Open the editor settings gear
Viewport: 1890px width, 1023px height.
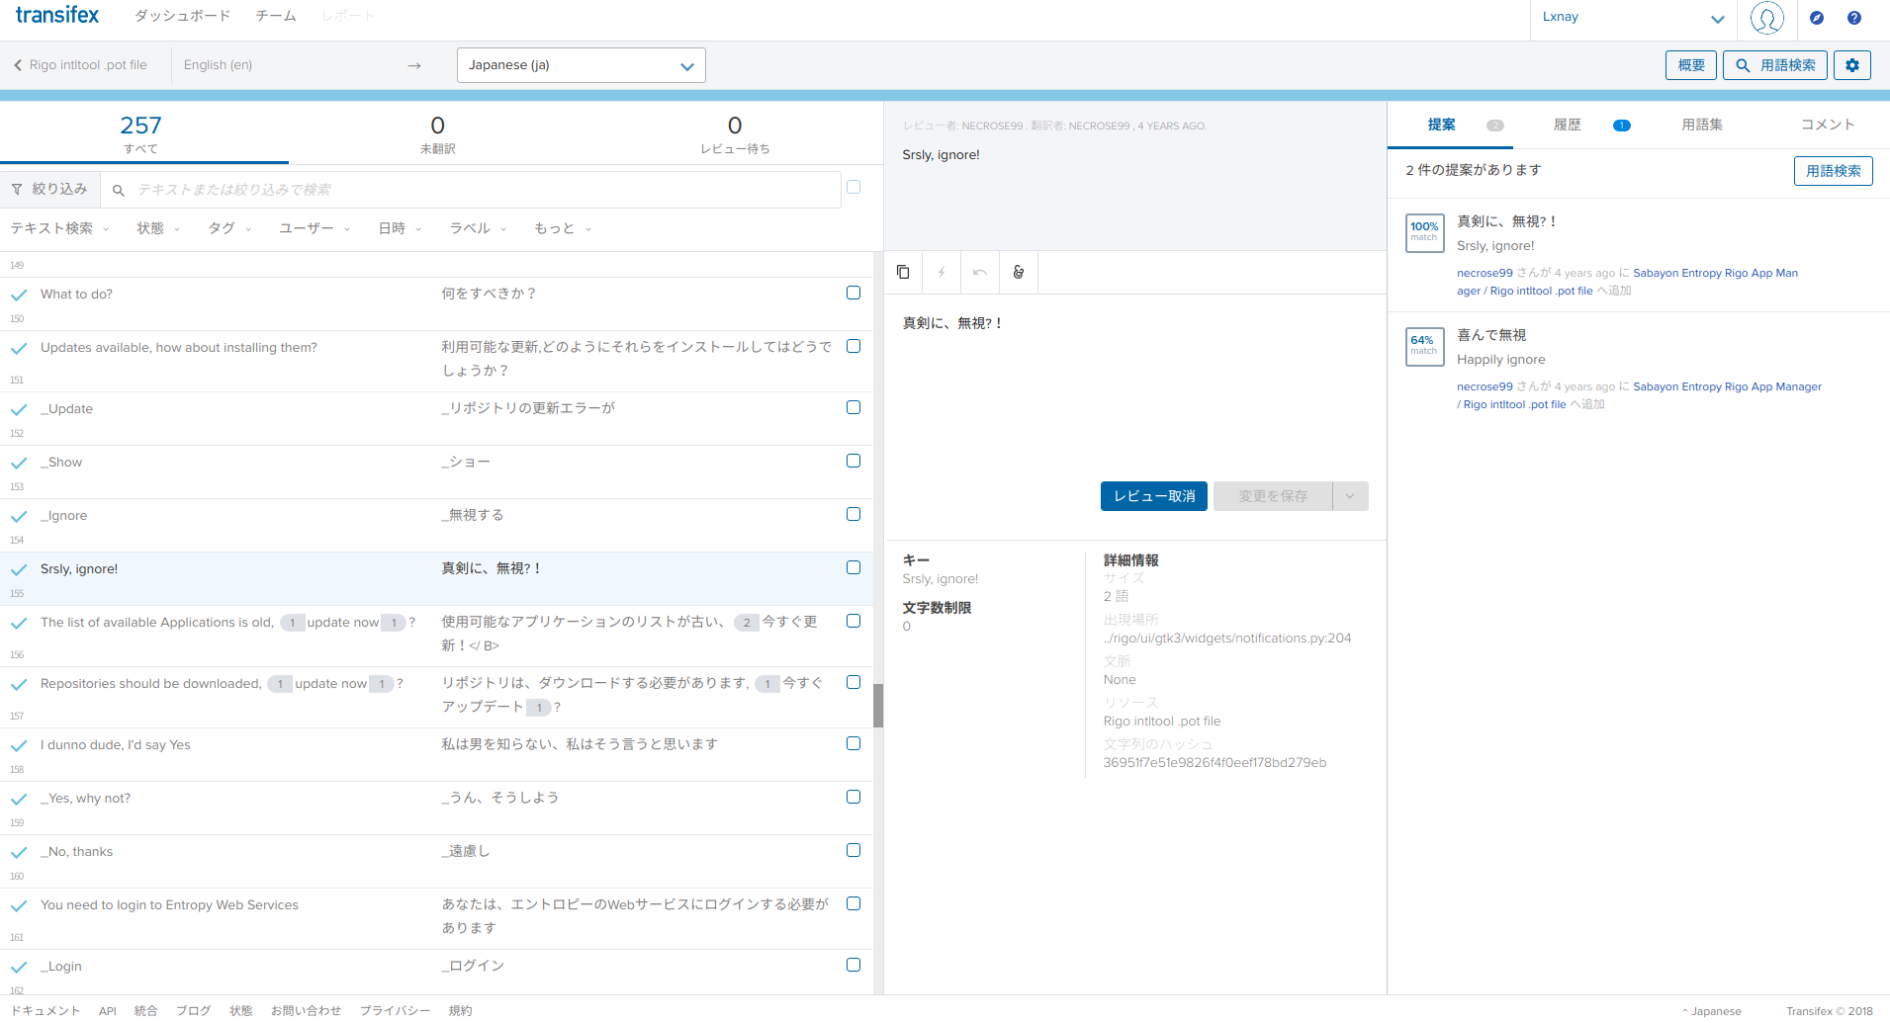click(x=1851, y=65)
